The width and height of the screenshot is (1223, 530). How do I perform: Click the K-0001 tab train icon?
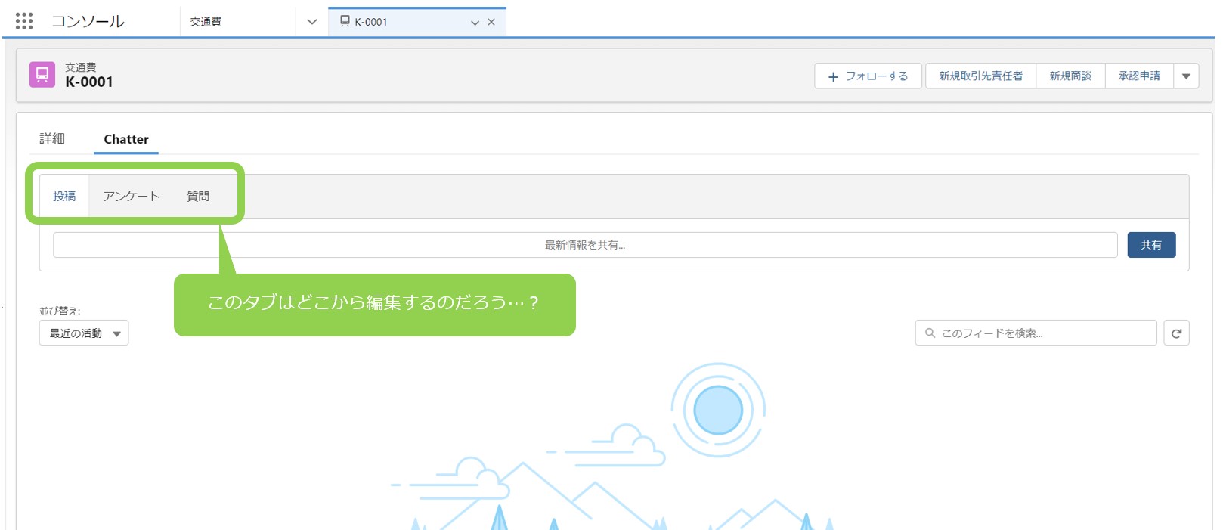coord(345,22)
